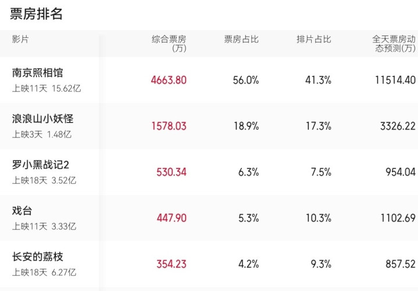Click the 530.34 box office figure
The height and width of the screenshot is (291, 418).
coord(172,172)
